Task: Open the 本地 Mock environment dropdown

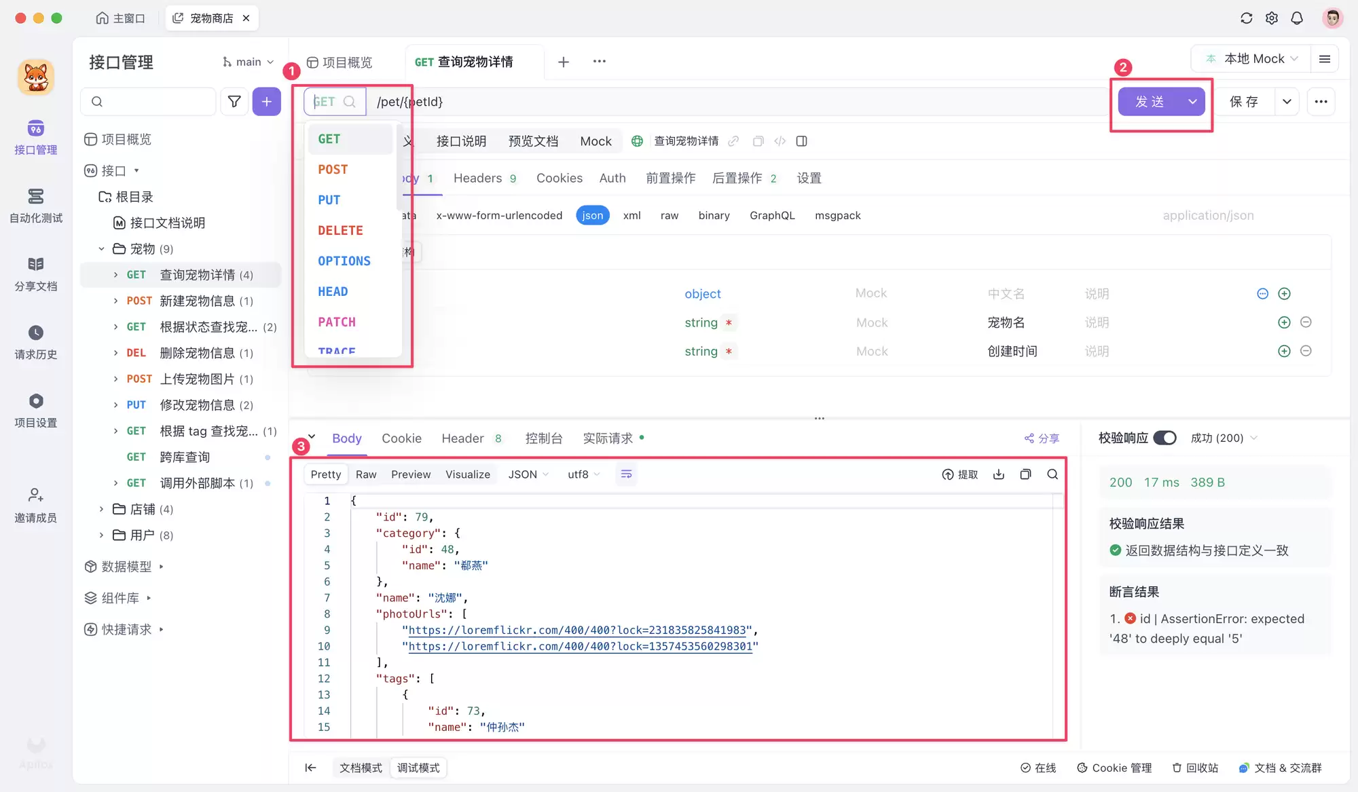Action: pos(1253,59)
